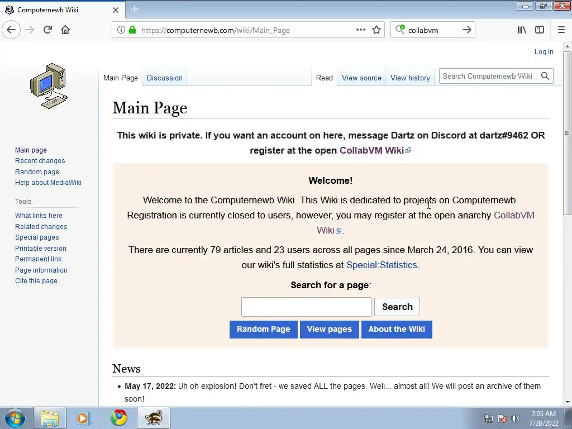
Task: Open the Windows Start menu orb
Action: point(15,418)
